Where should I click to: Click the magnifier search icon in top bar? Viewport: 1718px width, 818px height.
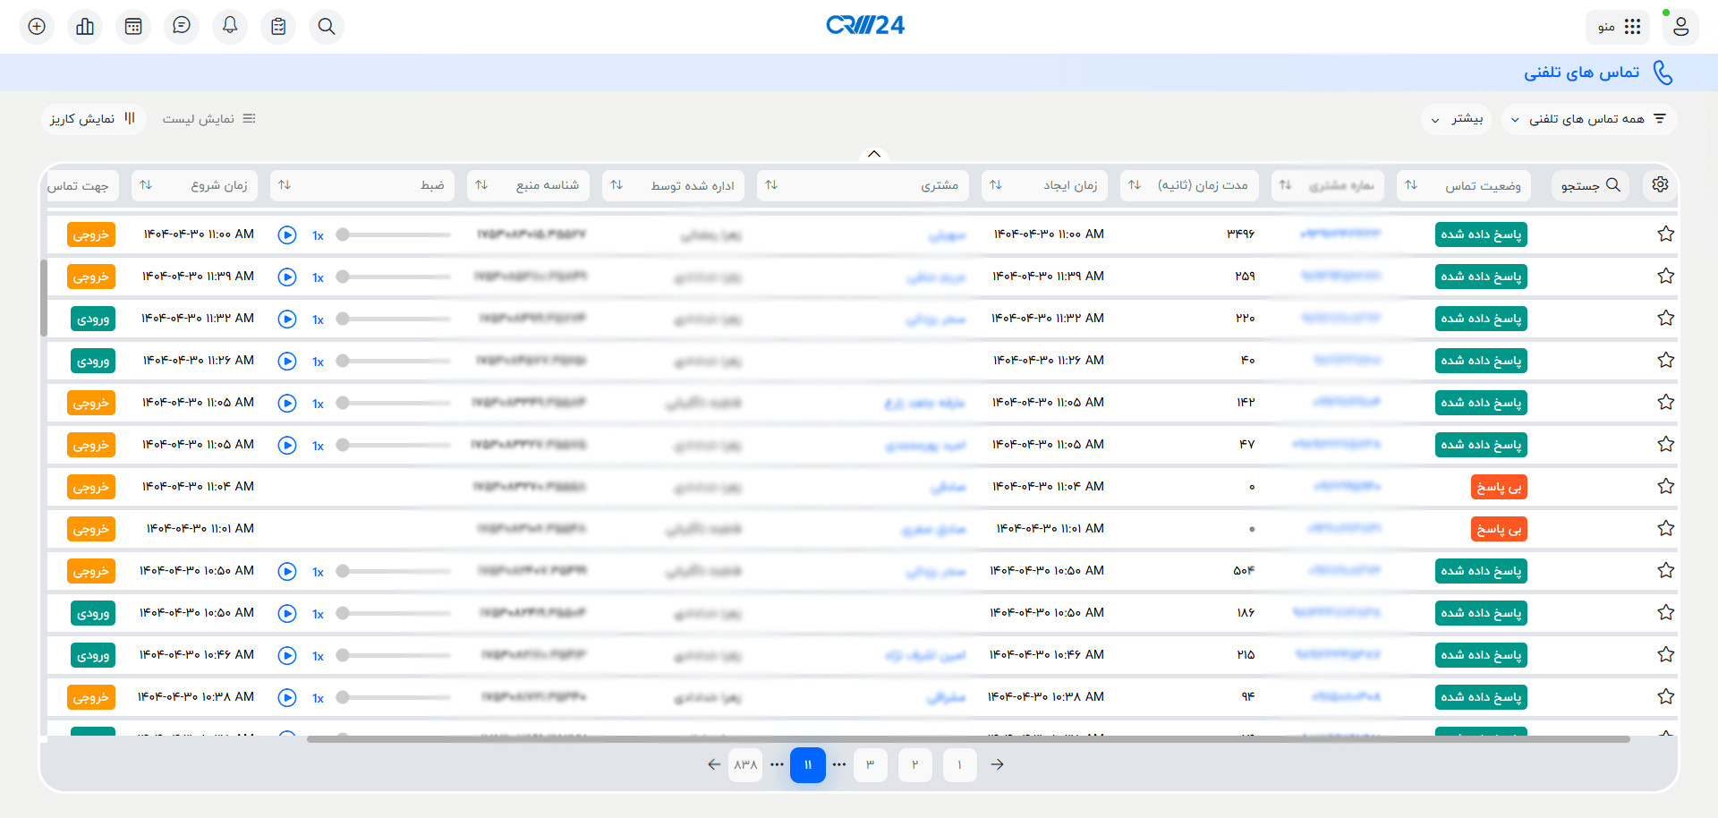point(327,26)
